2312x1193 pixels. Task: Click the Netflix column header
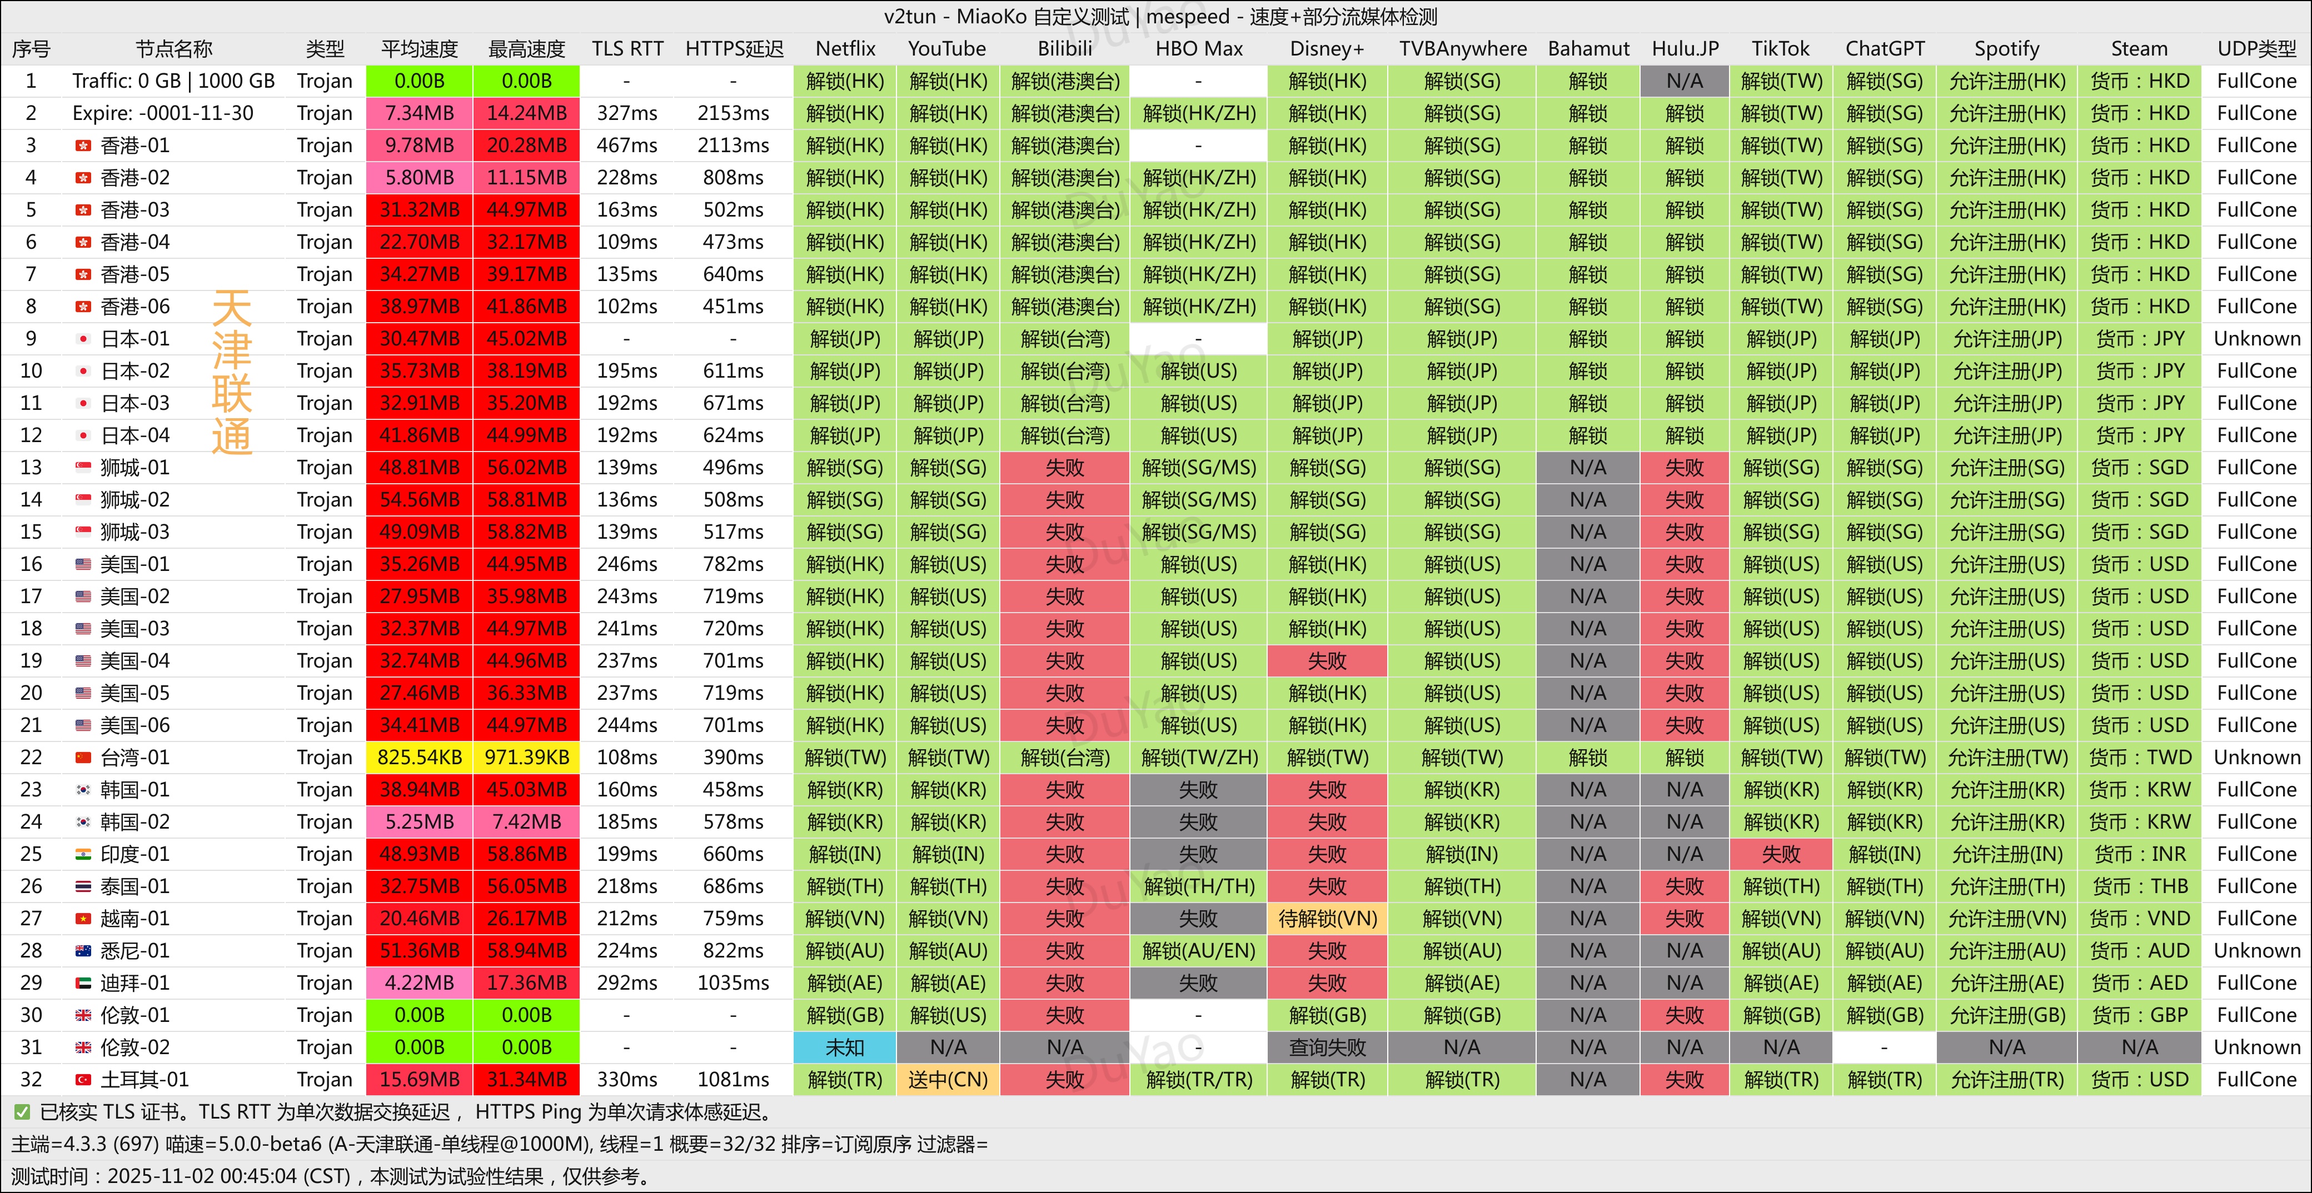845,48
